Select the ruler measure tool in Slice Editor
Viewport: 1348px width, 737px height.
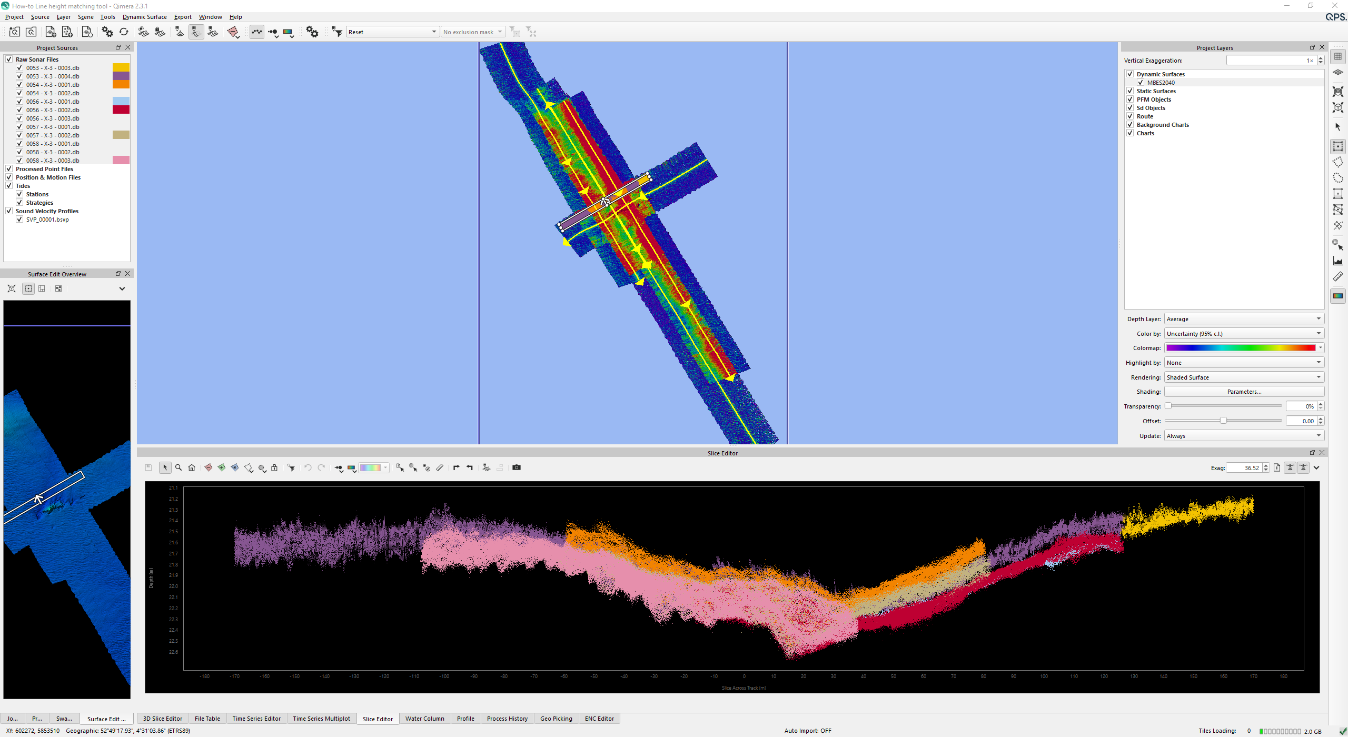[440, 467]
